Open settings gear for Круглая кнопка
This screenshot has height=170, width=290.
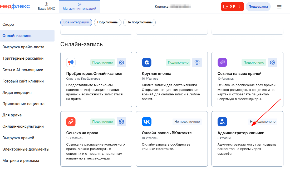pos(197,63)
